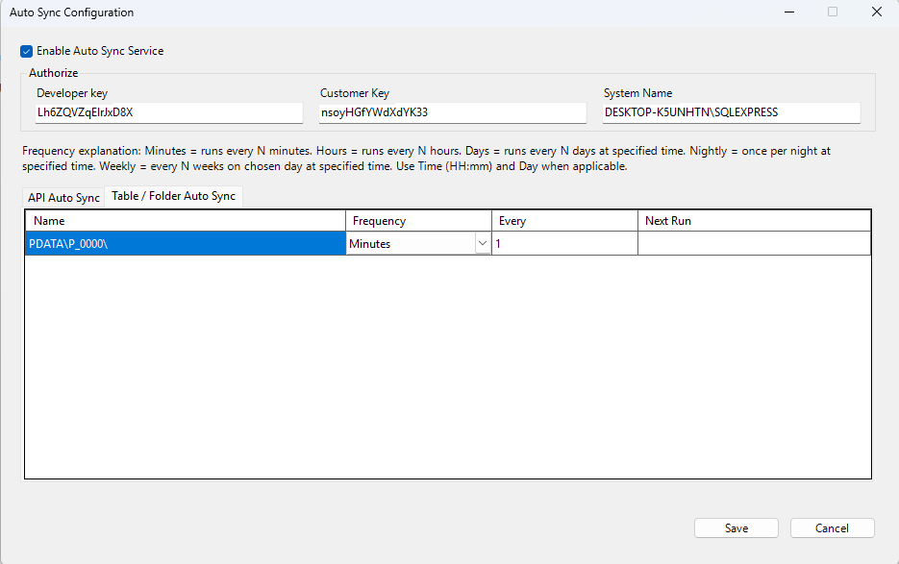Click the Next Run column header
The image size is (899, 564).
pos(754,221)
